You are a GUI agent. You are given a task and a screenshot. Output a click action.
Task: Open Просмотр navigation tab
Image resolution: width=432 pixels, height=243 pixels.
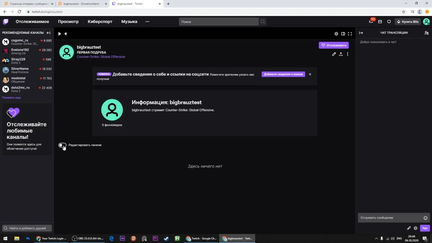click(x=68, y=22)
